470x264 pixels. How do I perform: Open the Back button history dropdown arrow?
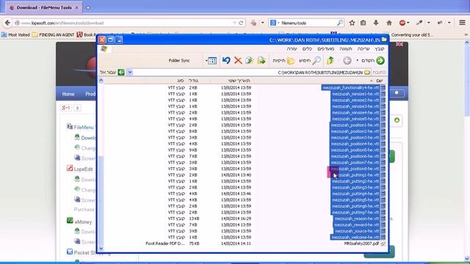click(x=357, y=60)
